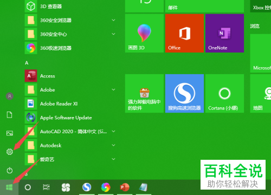Screen dimensions: 271x195
Task: Launch 360 speed browser taskbar icon
Action: coord(106,187)
